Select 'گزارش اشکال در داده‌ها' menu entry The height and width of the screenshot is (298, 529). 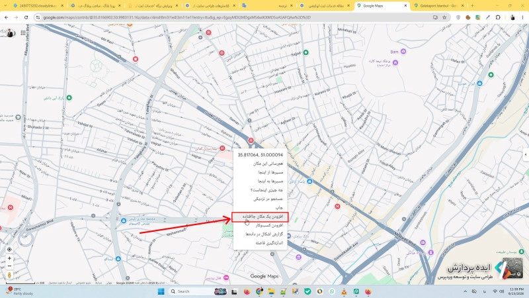coord(260,234)
